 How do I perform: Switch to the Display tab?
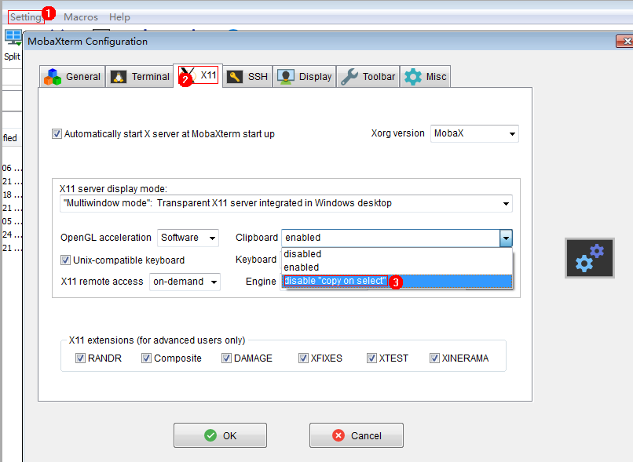(x=305, y=77)
